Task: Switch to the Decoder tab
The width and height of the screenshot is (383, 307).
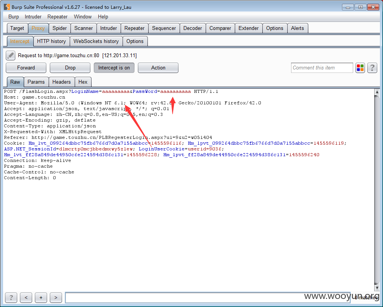Action: pos(193,28)
